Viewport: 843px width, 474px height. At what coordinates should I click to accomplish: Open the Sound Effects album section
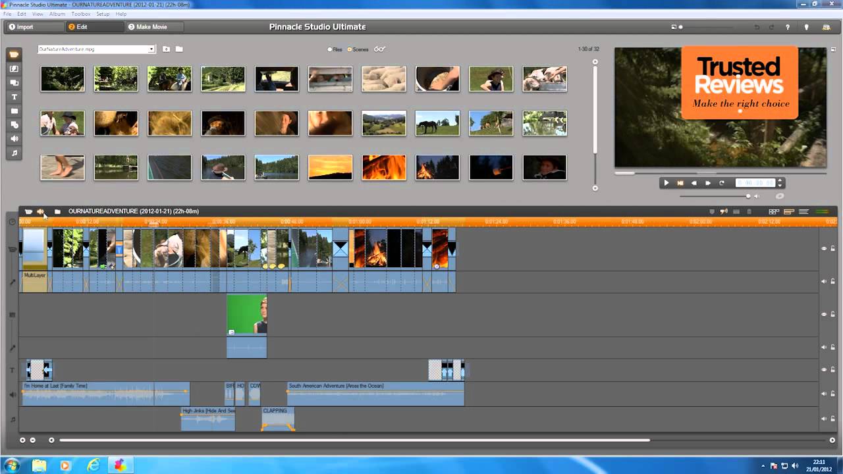(14, 139)
